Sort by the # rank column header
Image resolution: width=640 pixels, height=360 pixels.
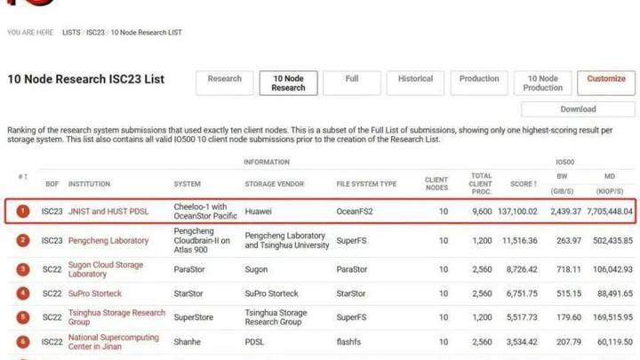tap(23, 176)
